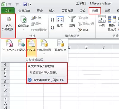Screen dimensions: 119x109
Task: Click the Excel application icon in title bar
Action: [3, 4]
